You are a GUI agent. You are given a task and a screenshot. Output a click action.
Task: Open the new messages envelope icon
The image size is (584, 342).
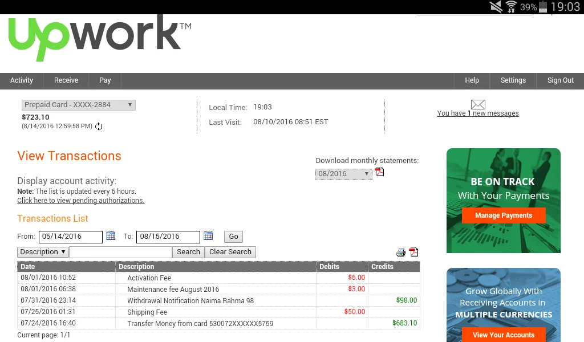478,104
